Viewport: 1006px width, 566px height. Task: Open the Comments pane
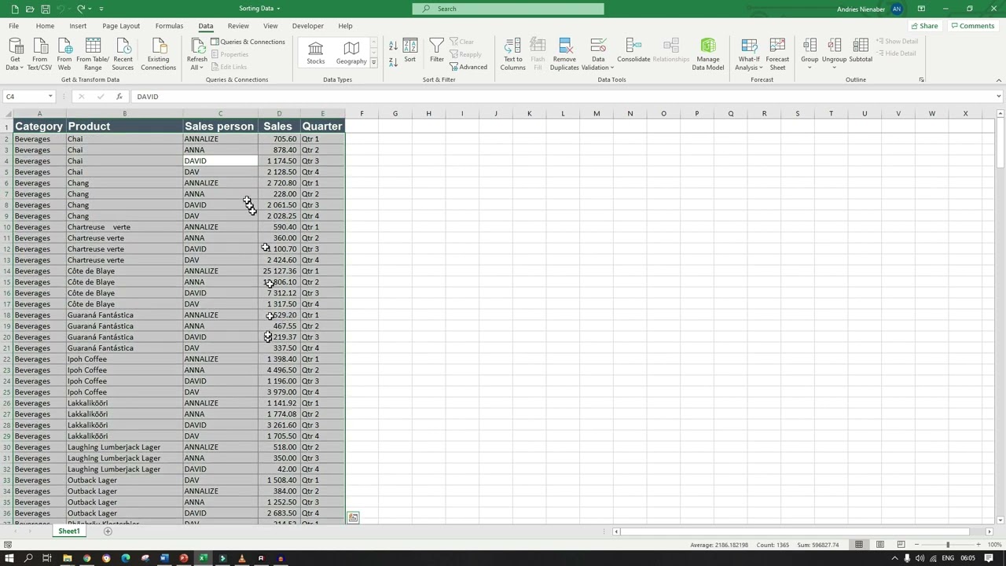(x=972, y=26)
